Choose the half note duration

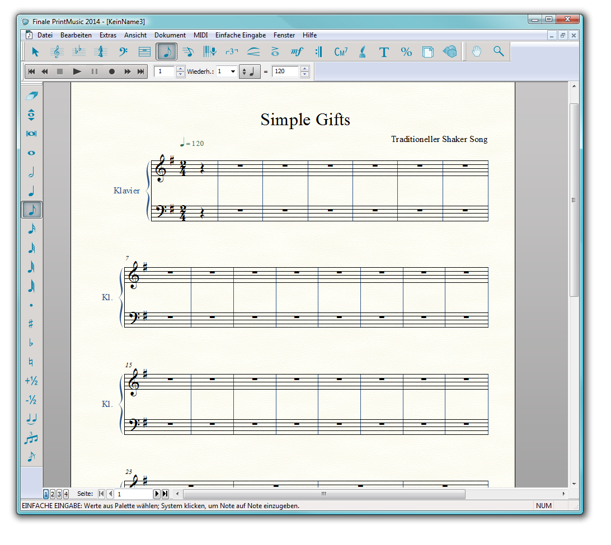[x=31, y=172]
